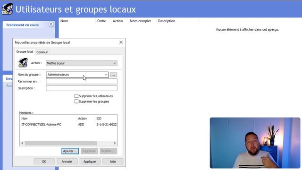Screen dimensions: 302x170
Task: Click the S-1-5-21 SID cell
Action: (107, 125)
